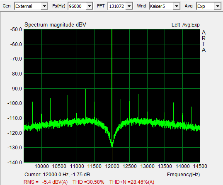Select the External generator combo box
This screenshot has width=223, height=185.
(31, 6)
